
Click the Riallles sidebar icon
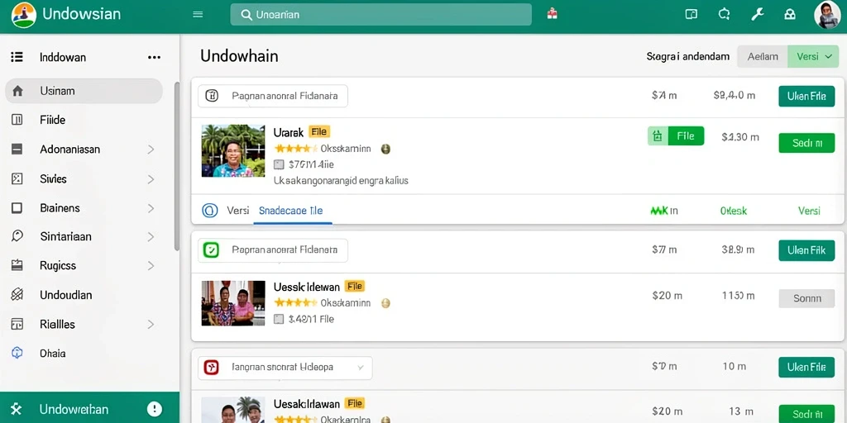coord(17,324)
